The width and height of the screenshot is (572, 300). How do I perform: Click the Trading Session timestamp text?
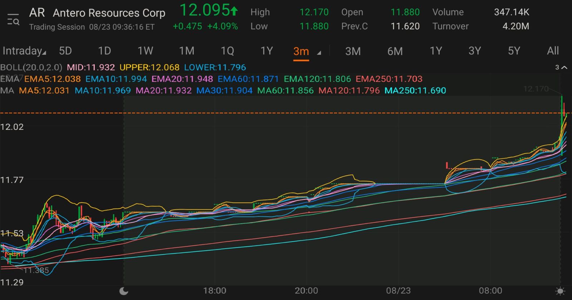coord(92,27)
